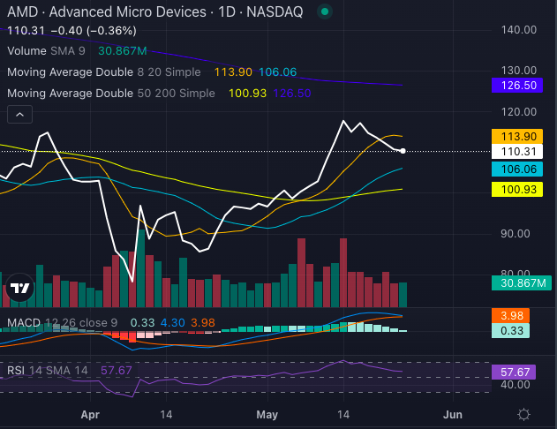Click the 113.90 orange price label
This screenshot has width=557, height=429.
(517, 136)
